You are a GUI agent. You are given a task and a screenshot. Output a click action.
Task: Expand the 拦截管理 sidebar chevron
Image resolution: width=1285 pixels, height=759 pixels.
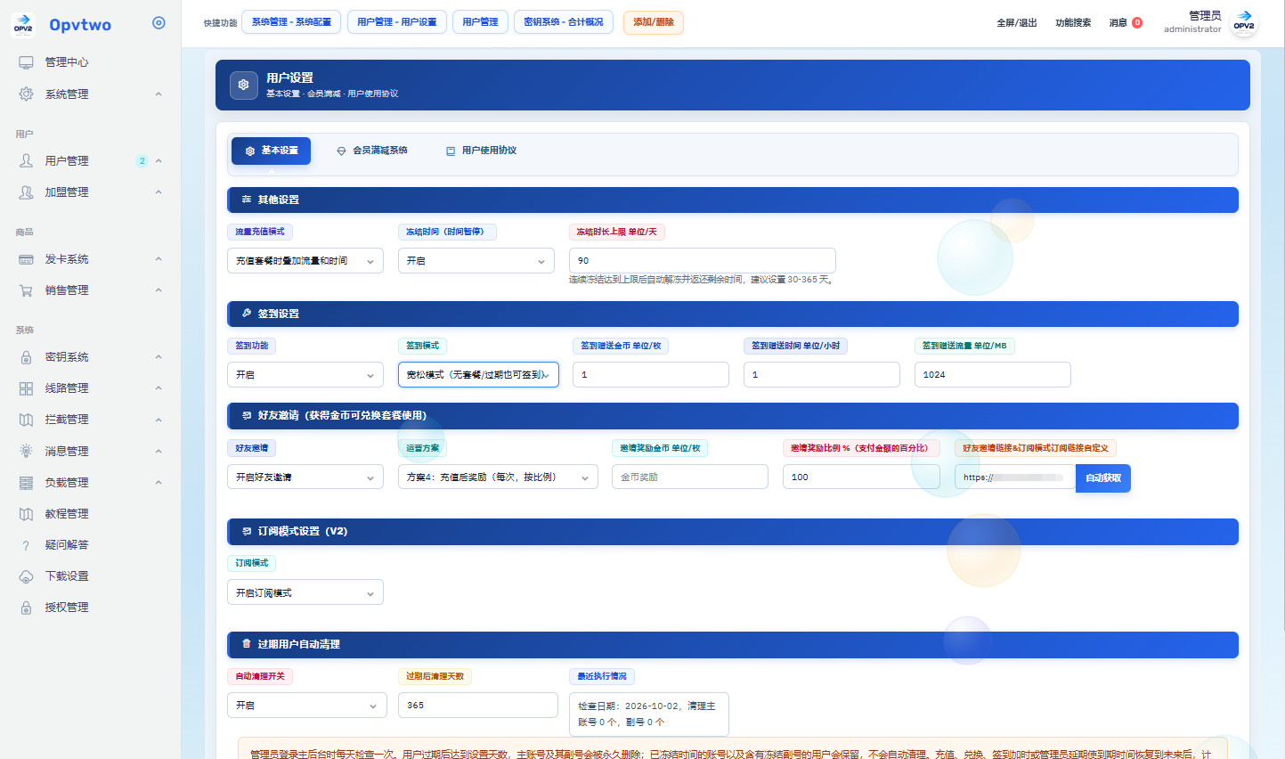[159, 420]
